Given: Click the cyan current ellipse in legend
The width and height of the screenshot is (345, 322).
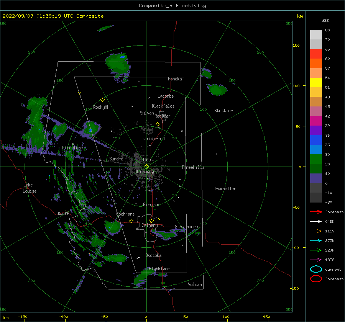Looking at the screenshot, I should (x=316, y=269).
